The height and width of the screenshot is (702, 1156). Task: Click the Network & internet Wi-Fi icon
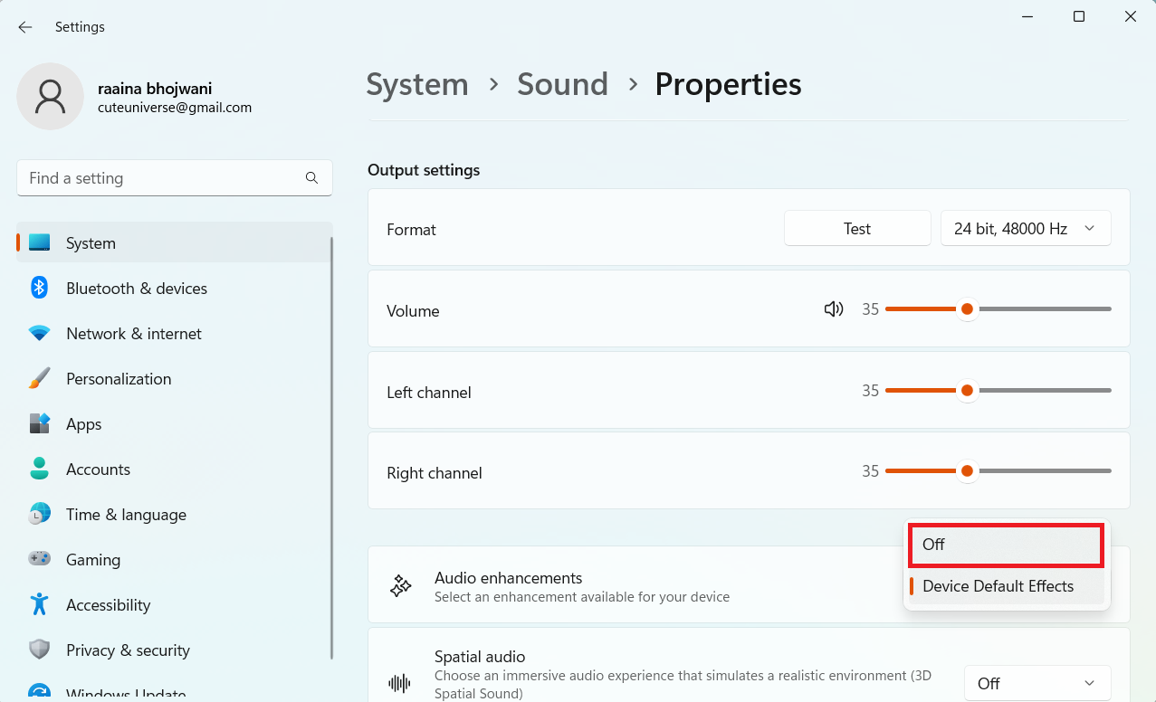(x=39, y=334)
